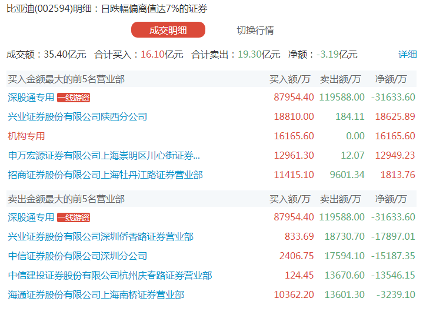Open 深股通专用 in the sell top-5 list

click(x=31, y=217)
